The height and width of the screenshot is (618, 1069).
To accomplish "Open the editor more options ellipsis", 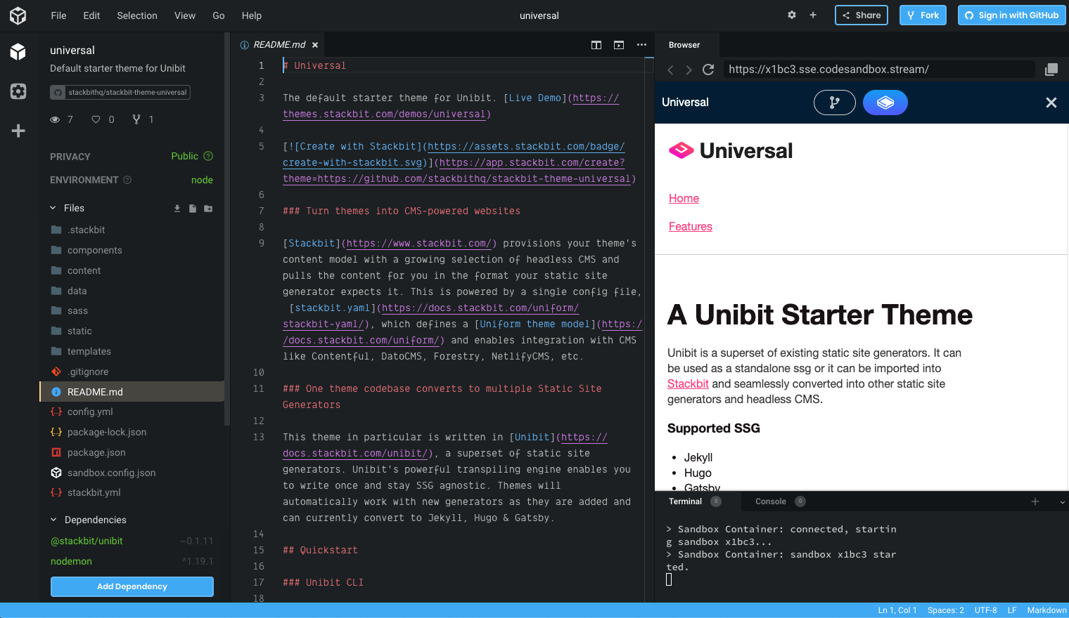I will [641, 45].
